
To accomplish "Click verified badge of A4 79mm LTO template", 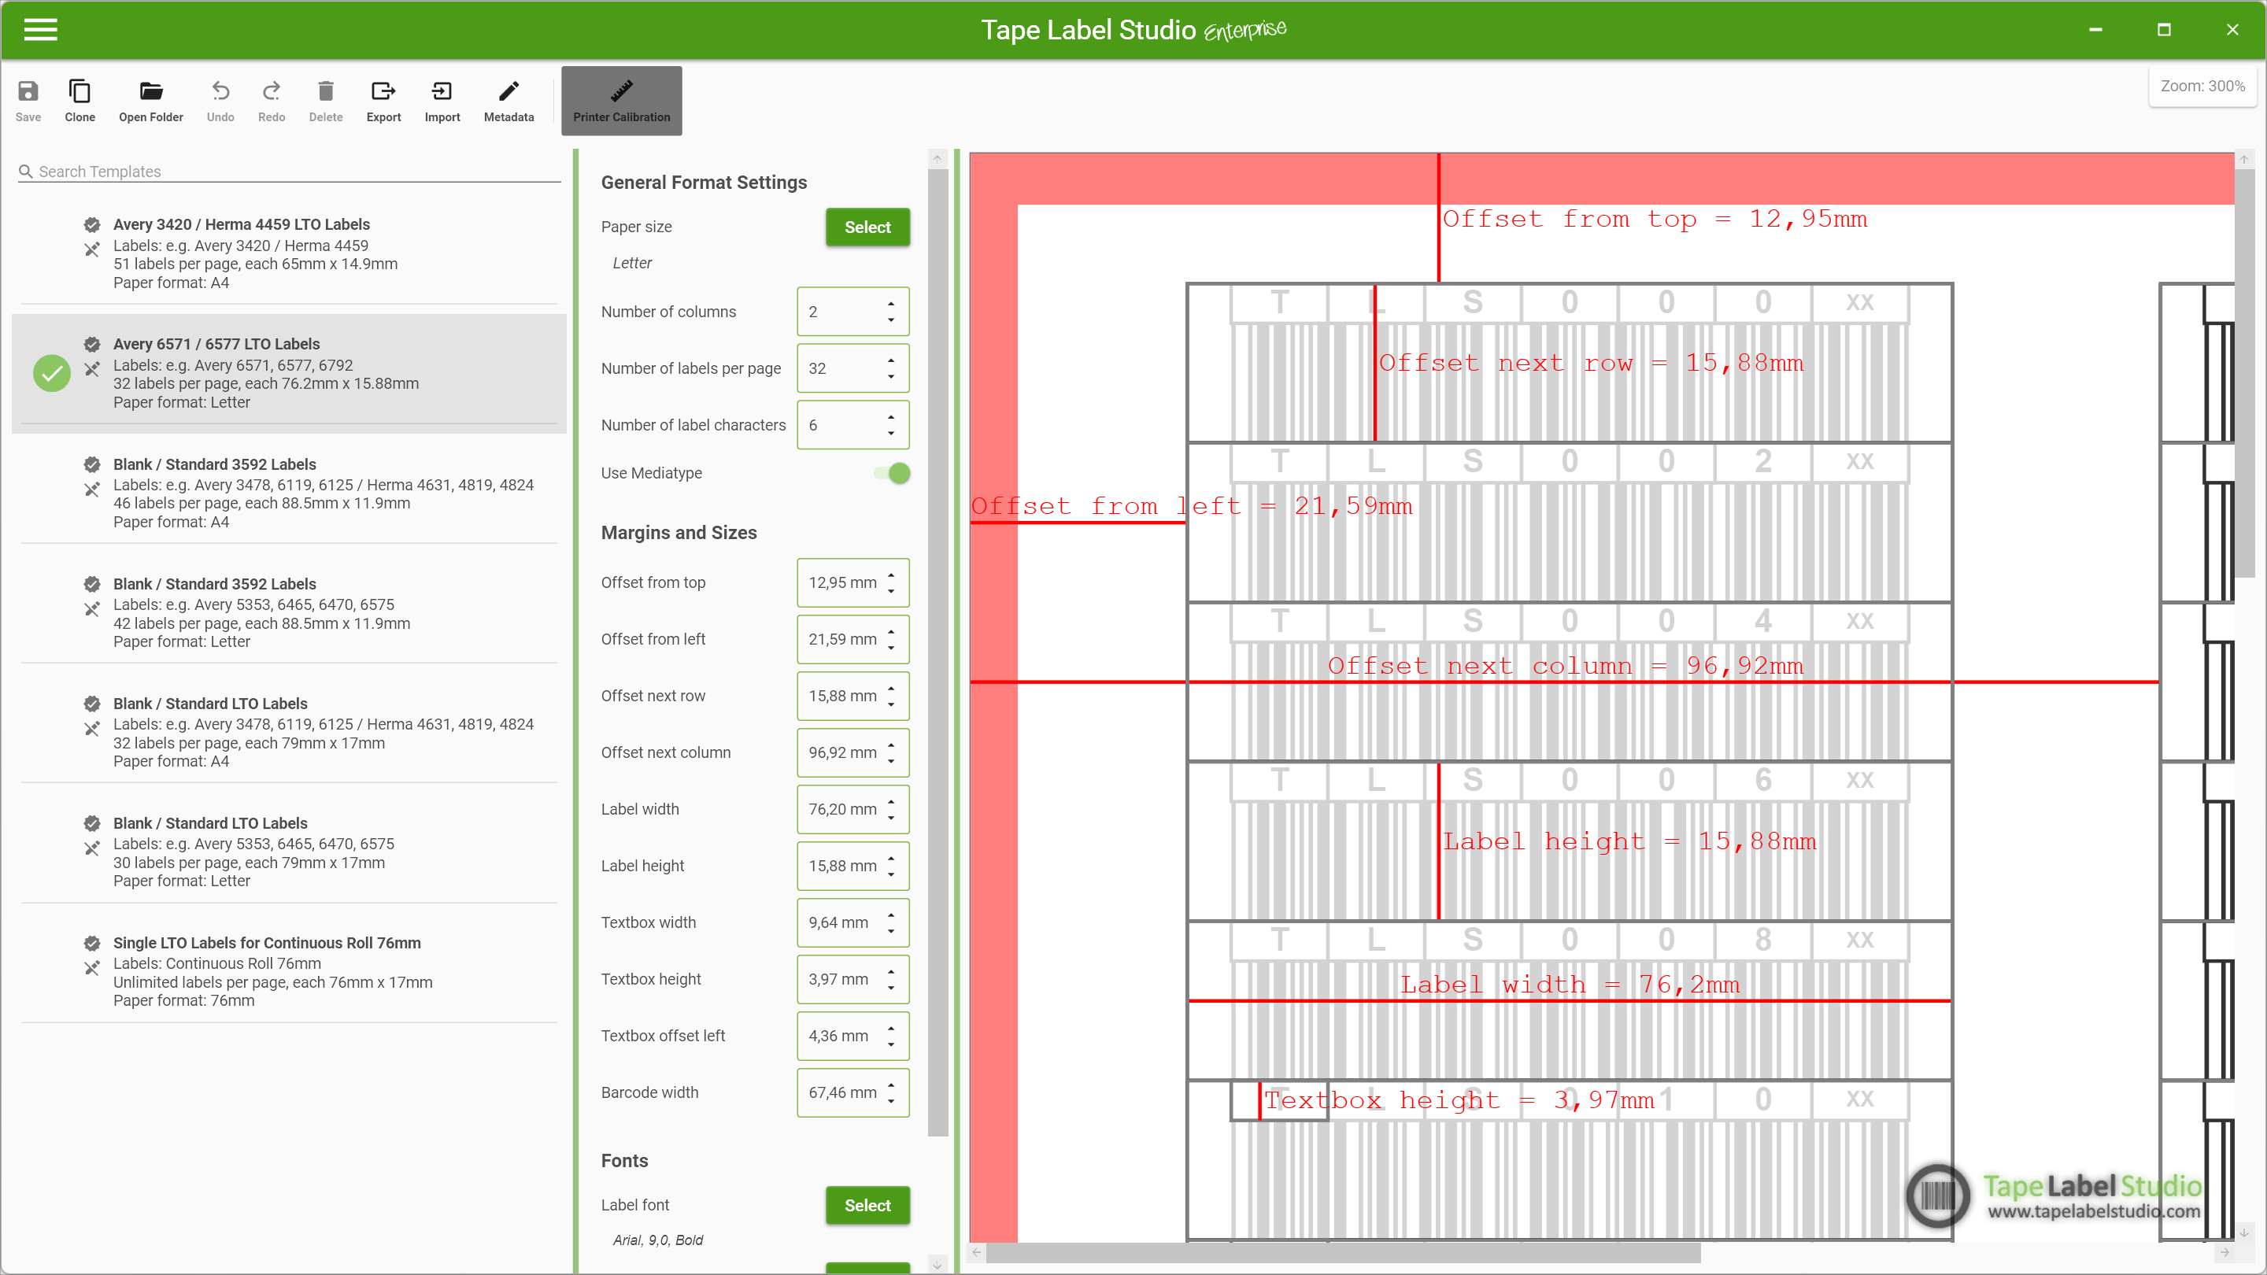I will pos(91,703).
